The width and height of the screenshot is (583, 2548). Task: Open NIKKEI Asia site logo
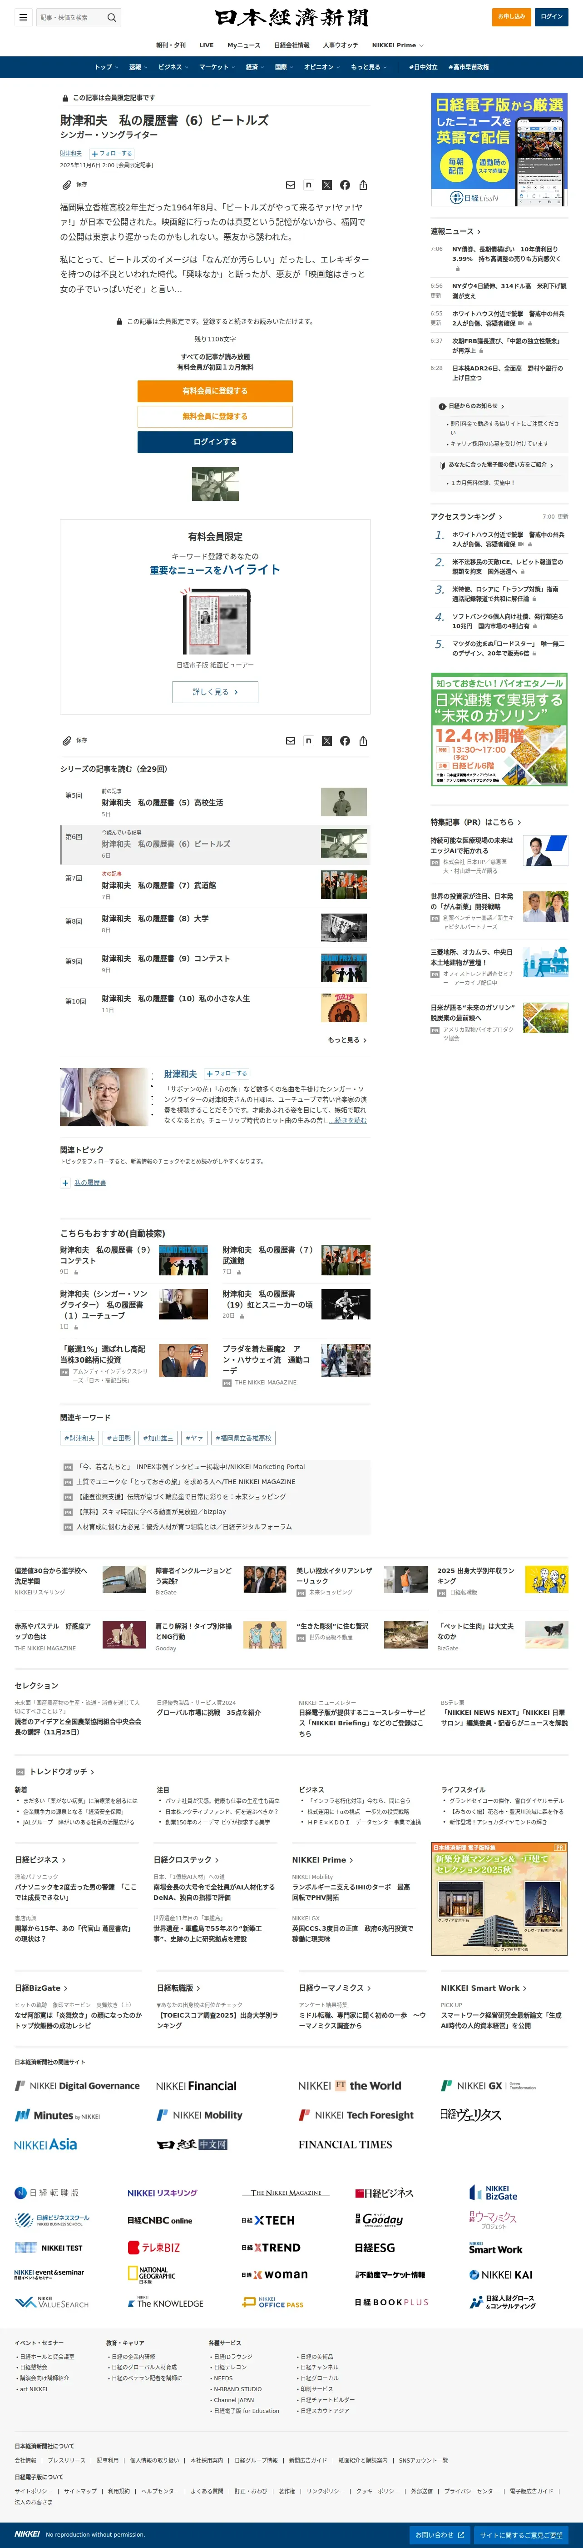pos(45,2145)
